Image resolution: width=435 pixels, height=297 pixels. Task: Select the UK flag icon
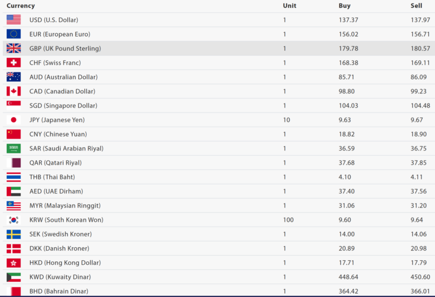tap(14, 49)
